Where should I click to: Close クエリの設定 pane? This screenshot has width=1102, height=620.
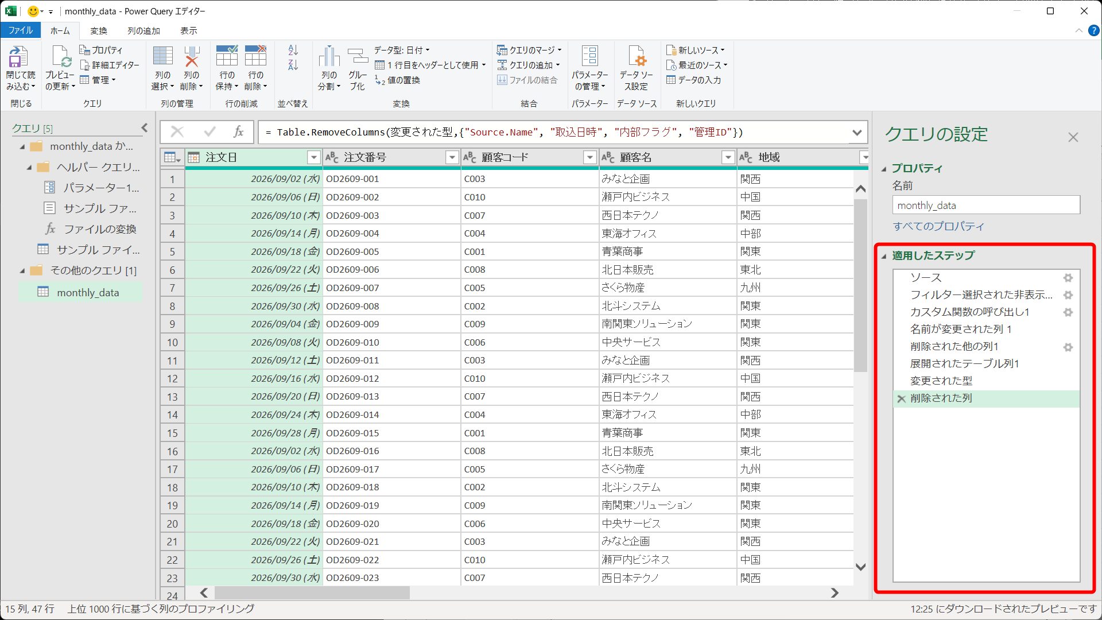1073,137
